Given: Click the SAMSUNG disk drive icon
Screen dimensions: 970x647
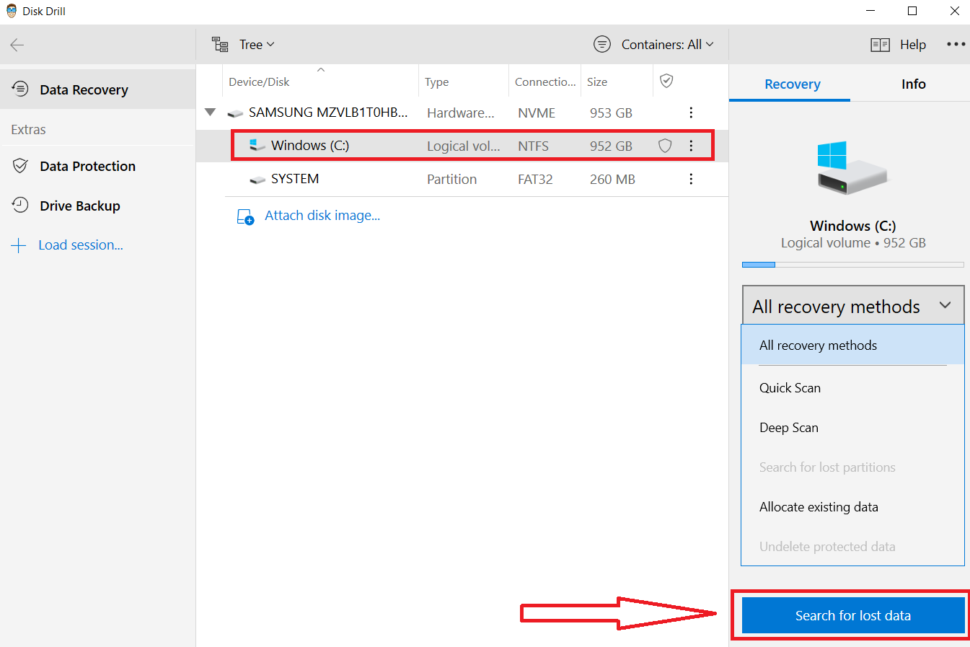Looking at the screenshot, I should [x=235, y=114].
